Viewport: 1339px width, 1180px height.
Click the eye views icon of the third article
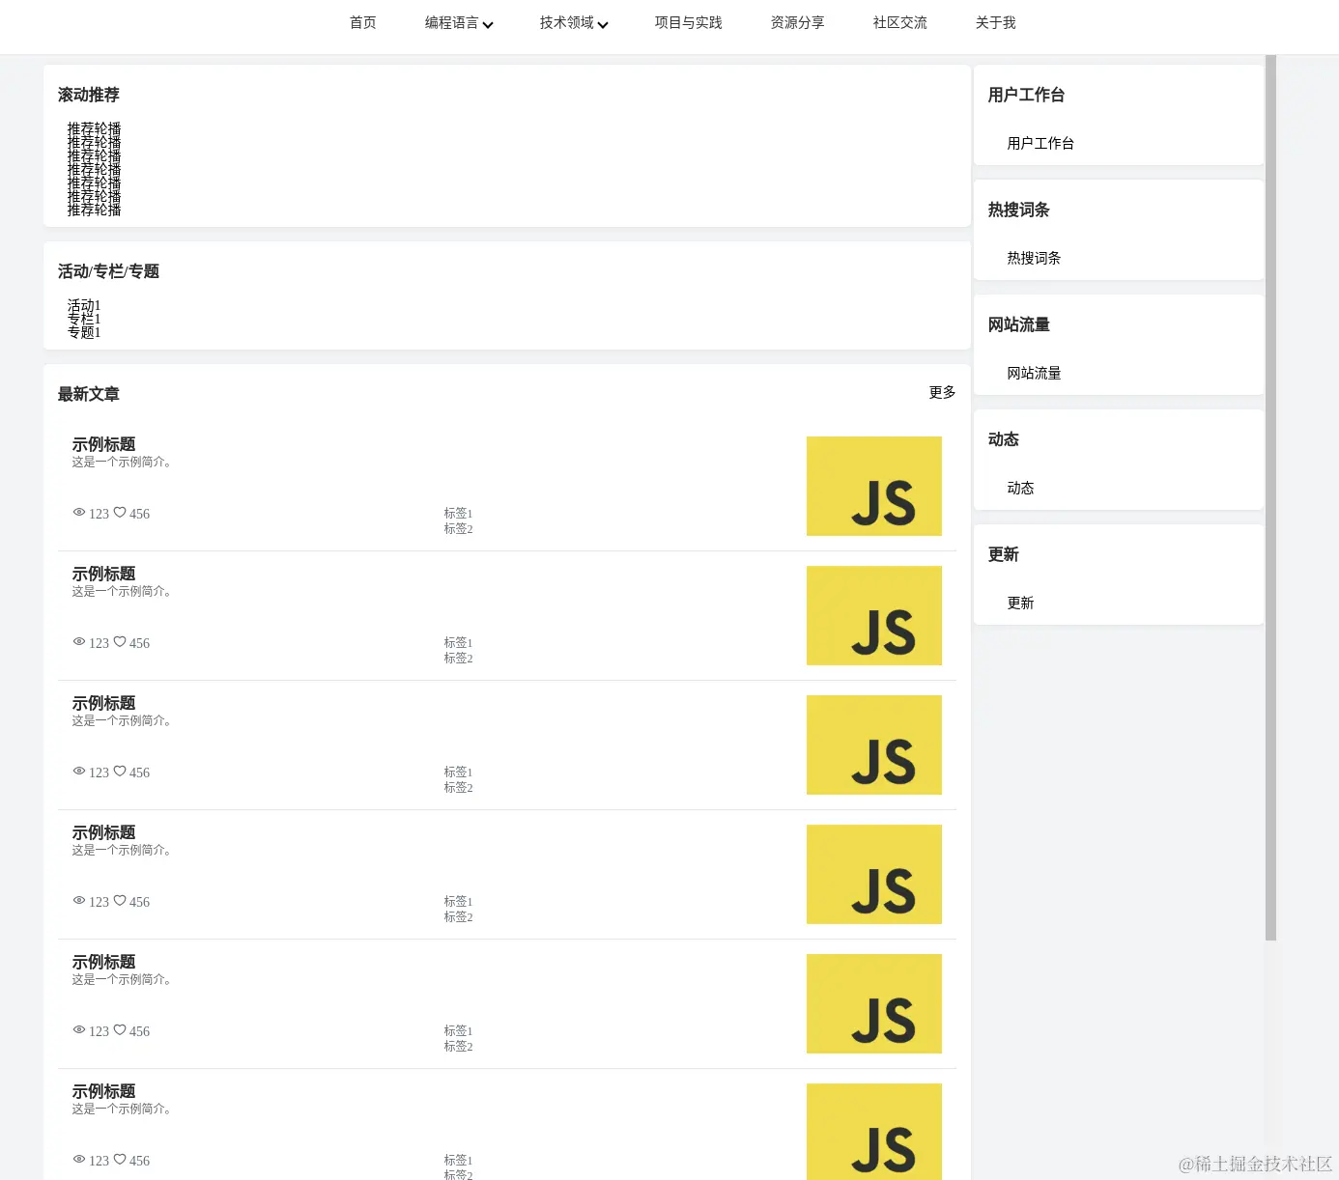tap(79, 772)
